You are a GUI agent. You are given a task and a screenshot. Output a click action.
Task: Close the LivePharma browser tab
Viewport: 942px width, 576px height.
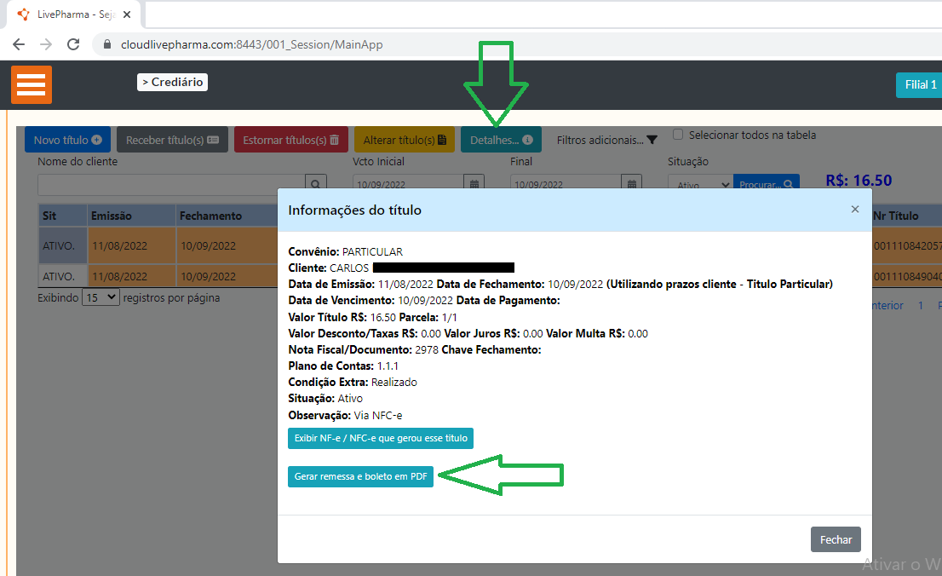pos(127,14)
